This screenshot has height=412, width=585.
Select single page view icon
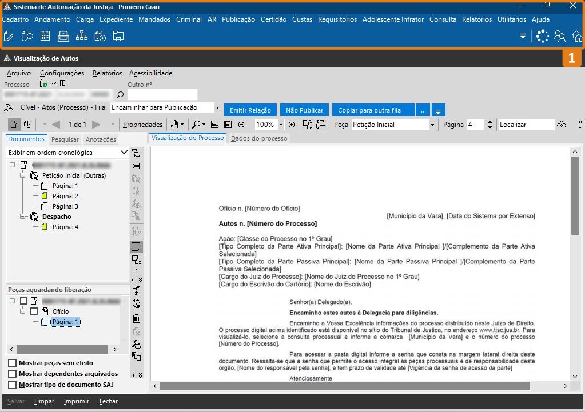click(x=14, y=124)
